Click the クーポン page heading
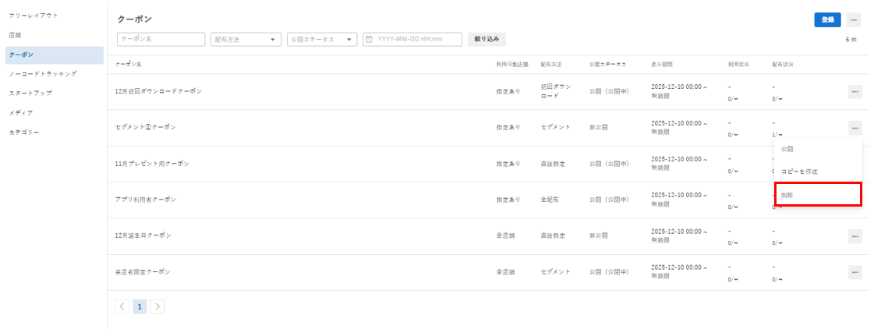Viewport: 881px width, 336px height. click(134, 19)
